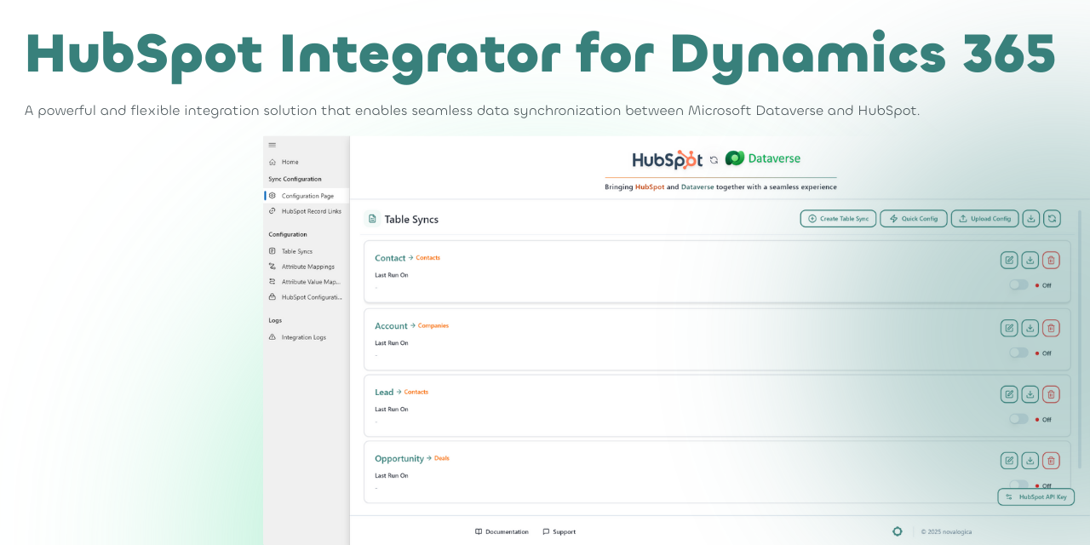Screen dimensions: 1090x545
Task: Click the © 2025 novalogica text
Action: tap(946, 531)
